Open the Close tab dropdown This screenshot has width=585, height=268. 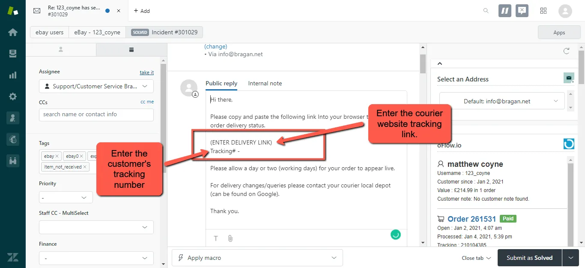[x=477, y=258]
